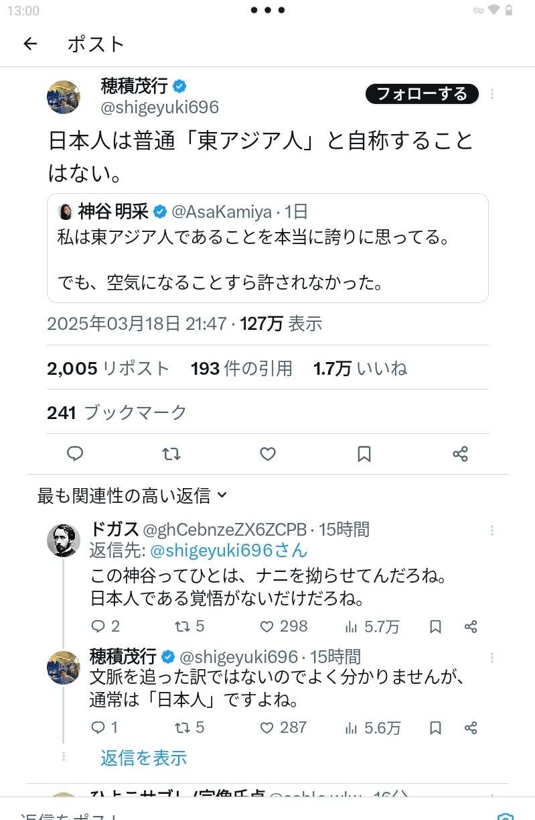Share ドガス's reply
Viewport: 535px width, 820px height.
(471, 626)
